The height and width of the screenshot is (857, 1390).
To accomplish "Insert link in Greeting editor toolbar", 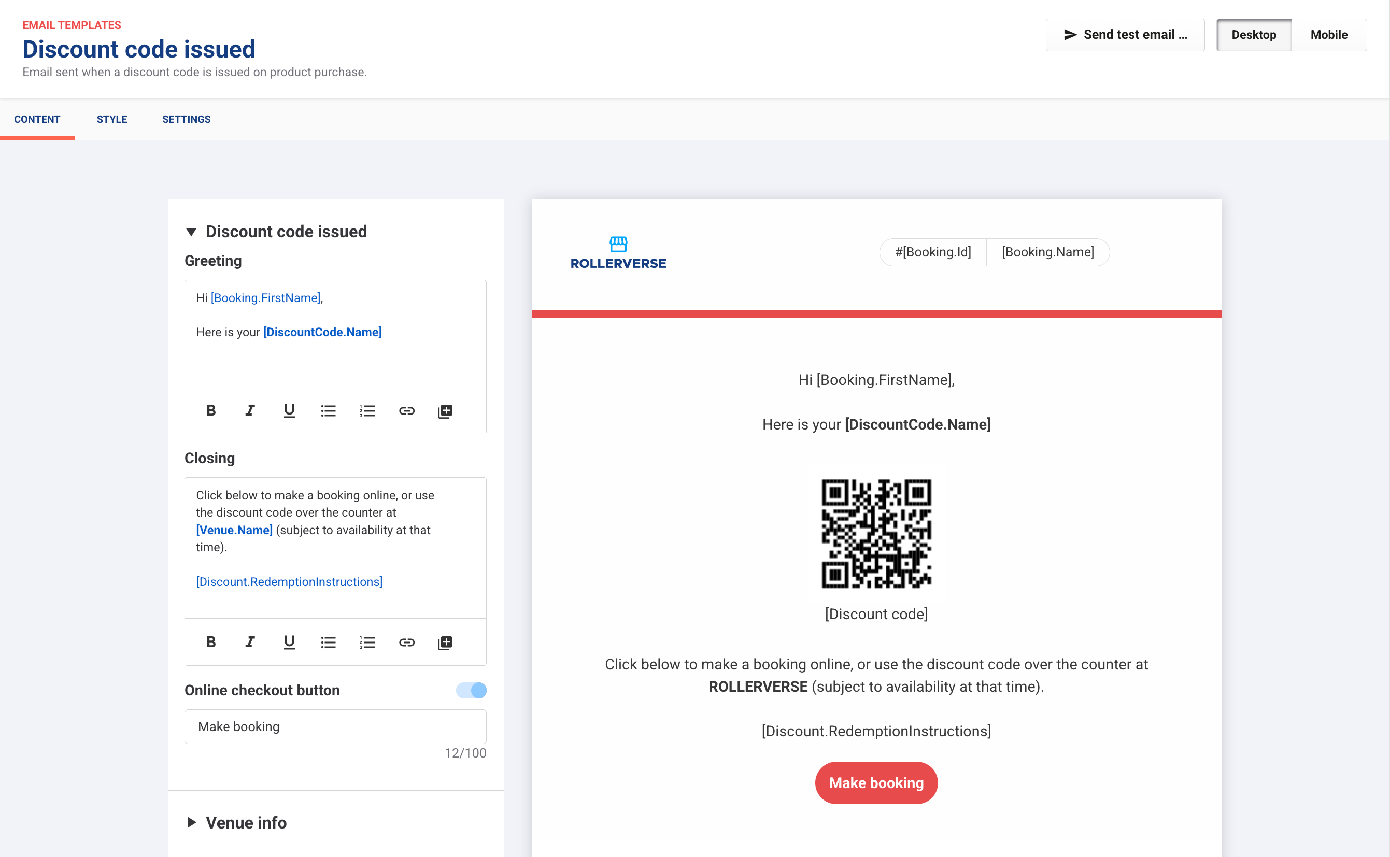I will (x=406, y=410).
